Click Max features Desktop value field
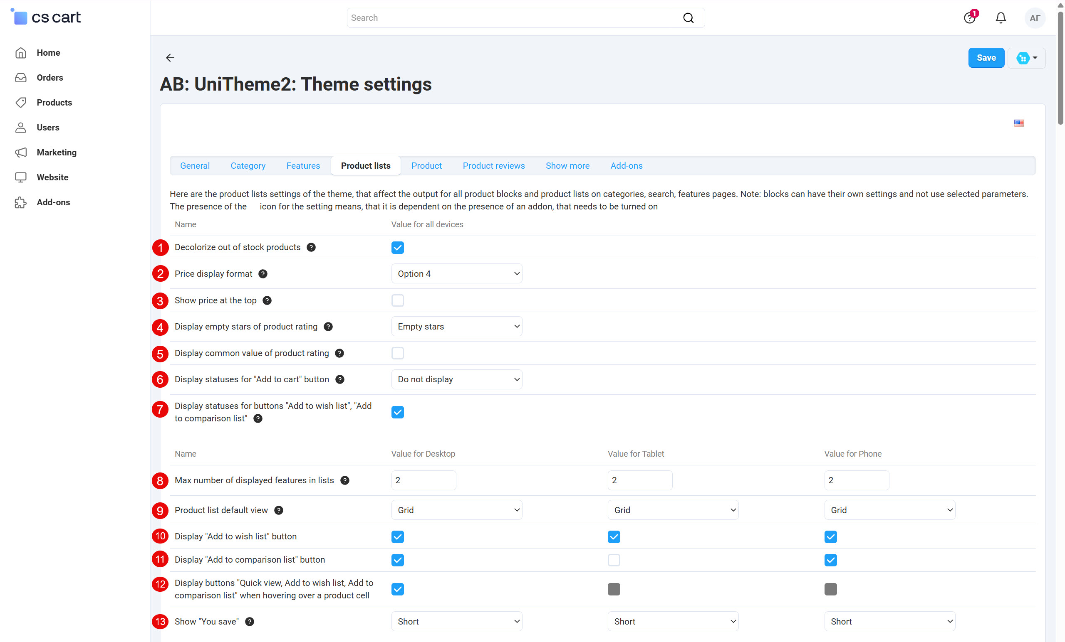Image resolution: width=1065 pixels, height=642 pixels. 424,480
